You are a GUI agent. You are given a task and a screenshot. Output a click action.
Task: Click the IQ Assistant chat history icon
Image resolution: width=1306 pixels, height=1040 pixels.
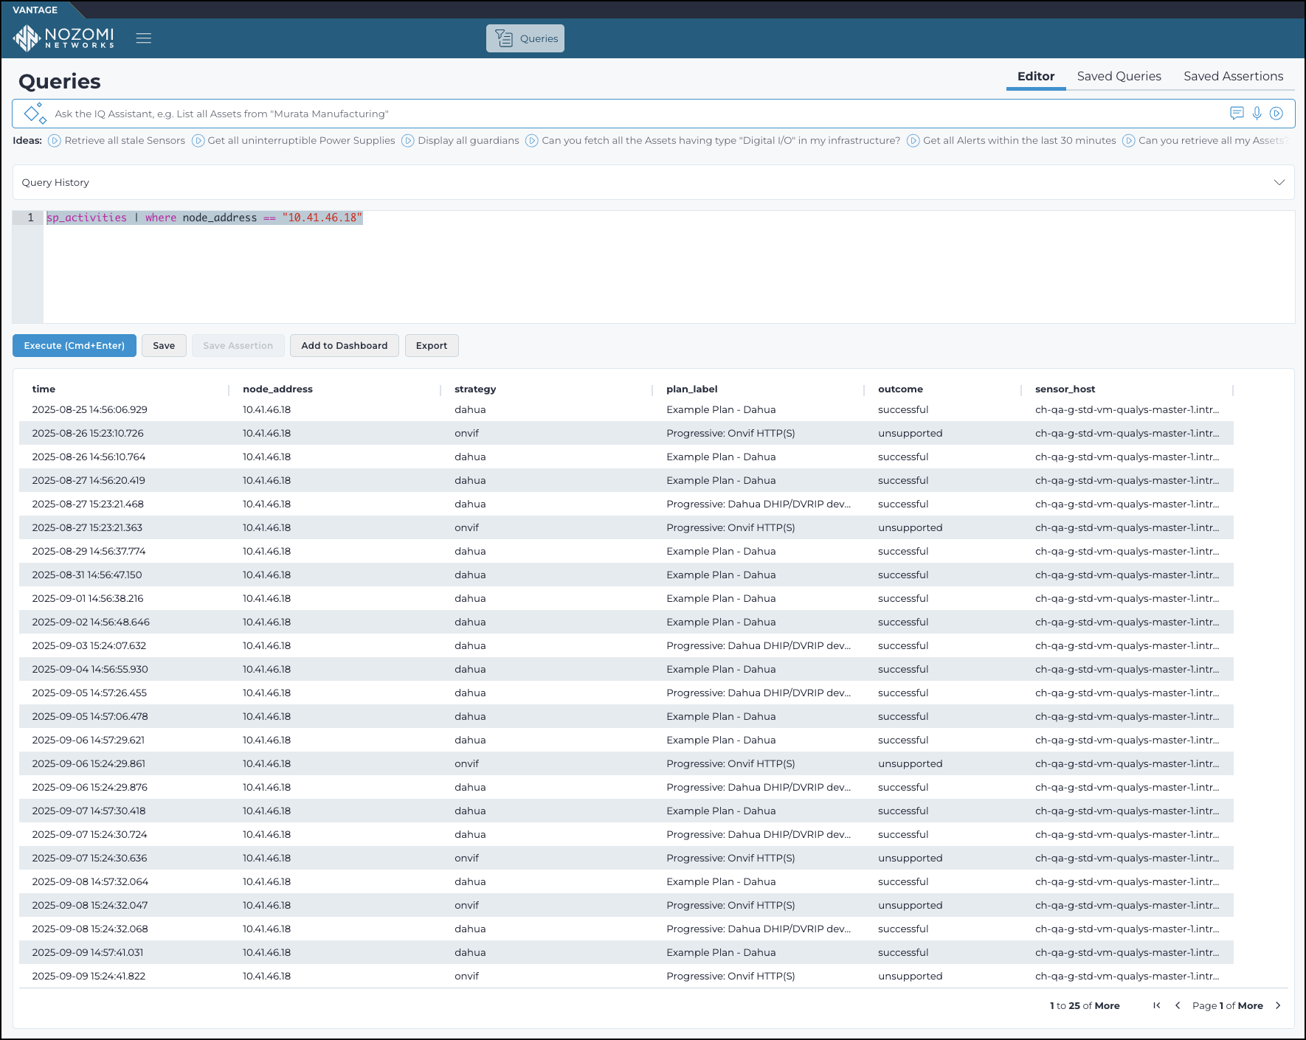coord(1237,114)
